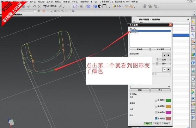The image size is (196, 128).
Task: Confirm with the green 确定 button
Action: [x=148, y=123]
